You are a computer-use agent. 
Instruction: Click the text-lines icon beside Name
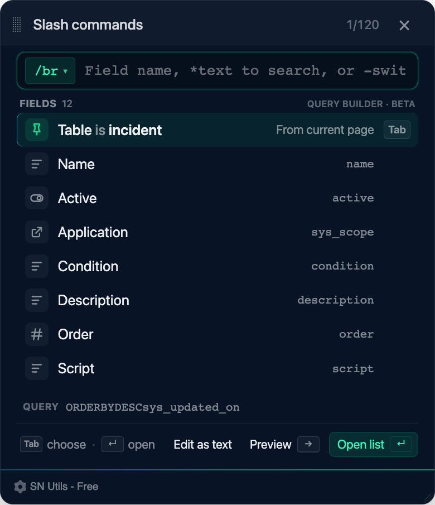click(x=37, y=164)
